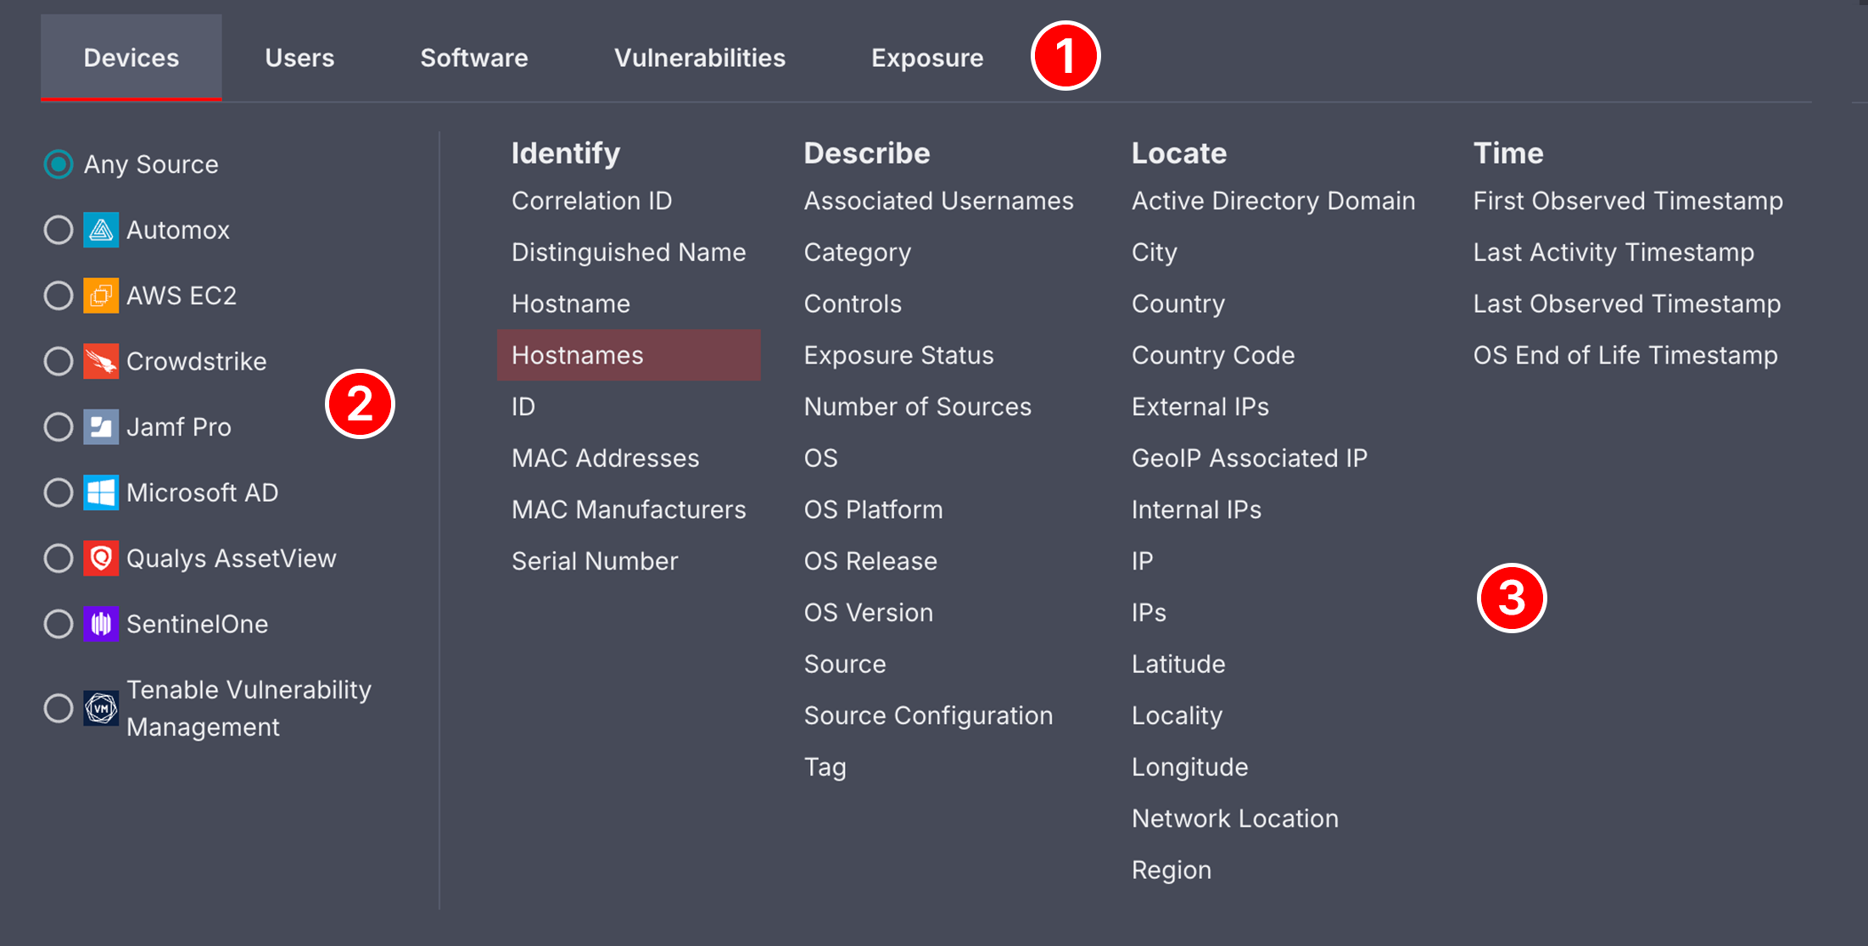Click the Tenable Vulnerability Management icon

[100, 708]
